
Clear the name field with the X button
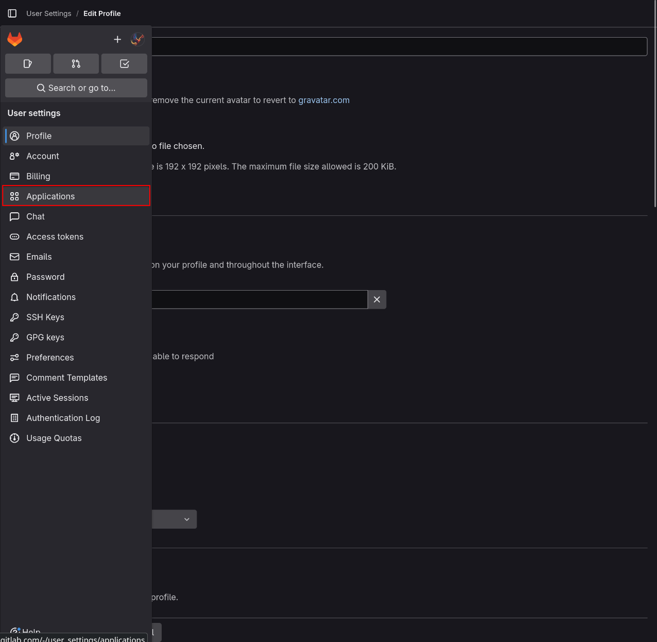(x=376, y=299)
